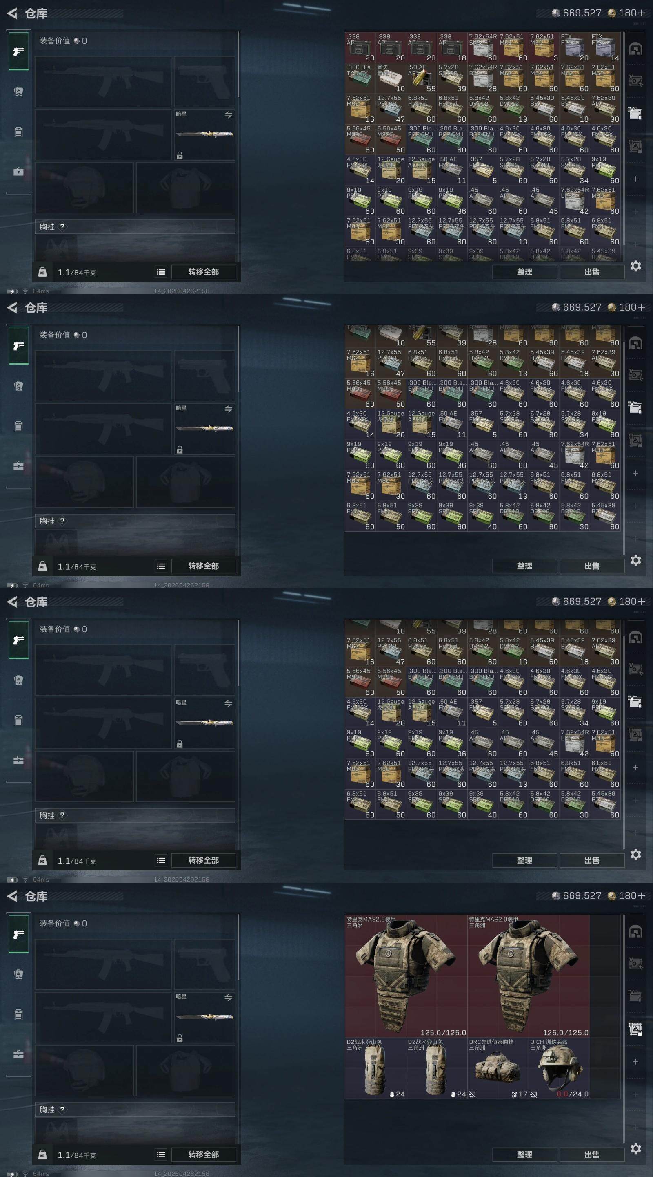Expand the 胸挂 section header on armor screen
This screenshot has height=1177, width=653.
135,1110
